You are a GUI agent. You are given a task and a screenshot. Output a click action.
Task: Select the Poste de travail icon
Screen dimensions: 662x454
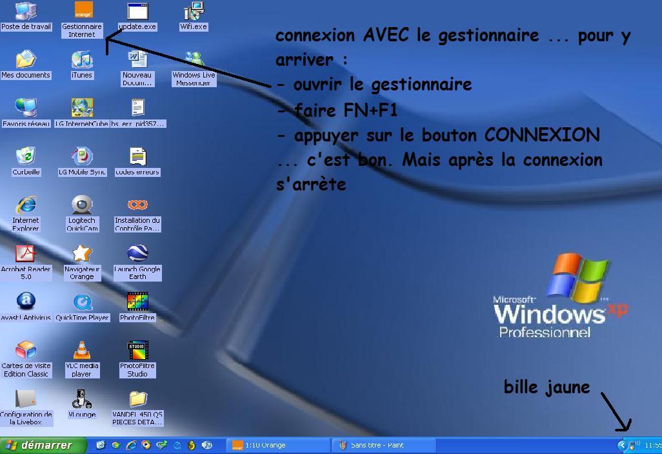tap(26, 11)
